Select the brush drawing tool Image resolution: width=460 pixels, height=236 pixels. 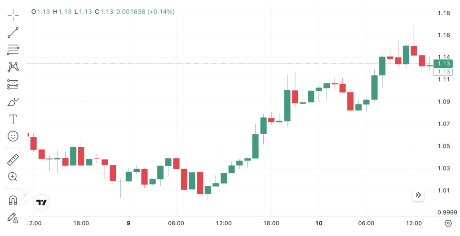13,101
